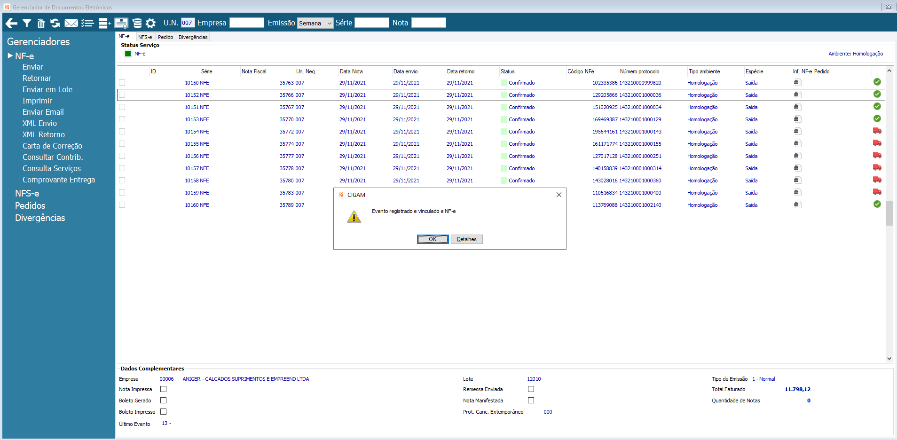Open the Emissão Semana dropdown

point(315,23)
